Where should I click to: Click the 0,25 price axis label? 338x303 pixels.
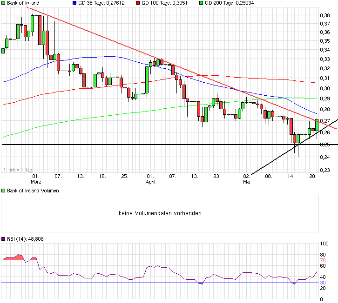pos(324,145)
